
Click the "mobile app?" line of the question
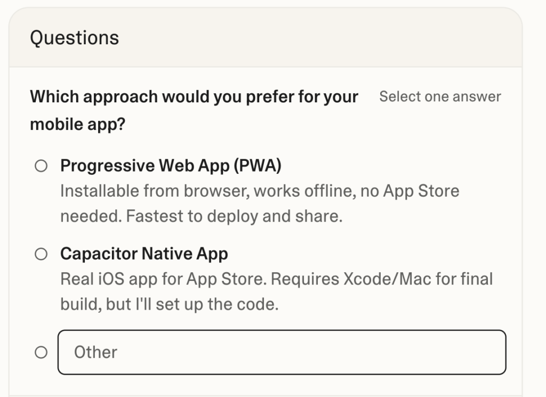tap(77, 124)
